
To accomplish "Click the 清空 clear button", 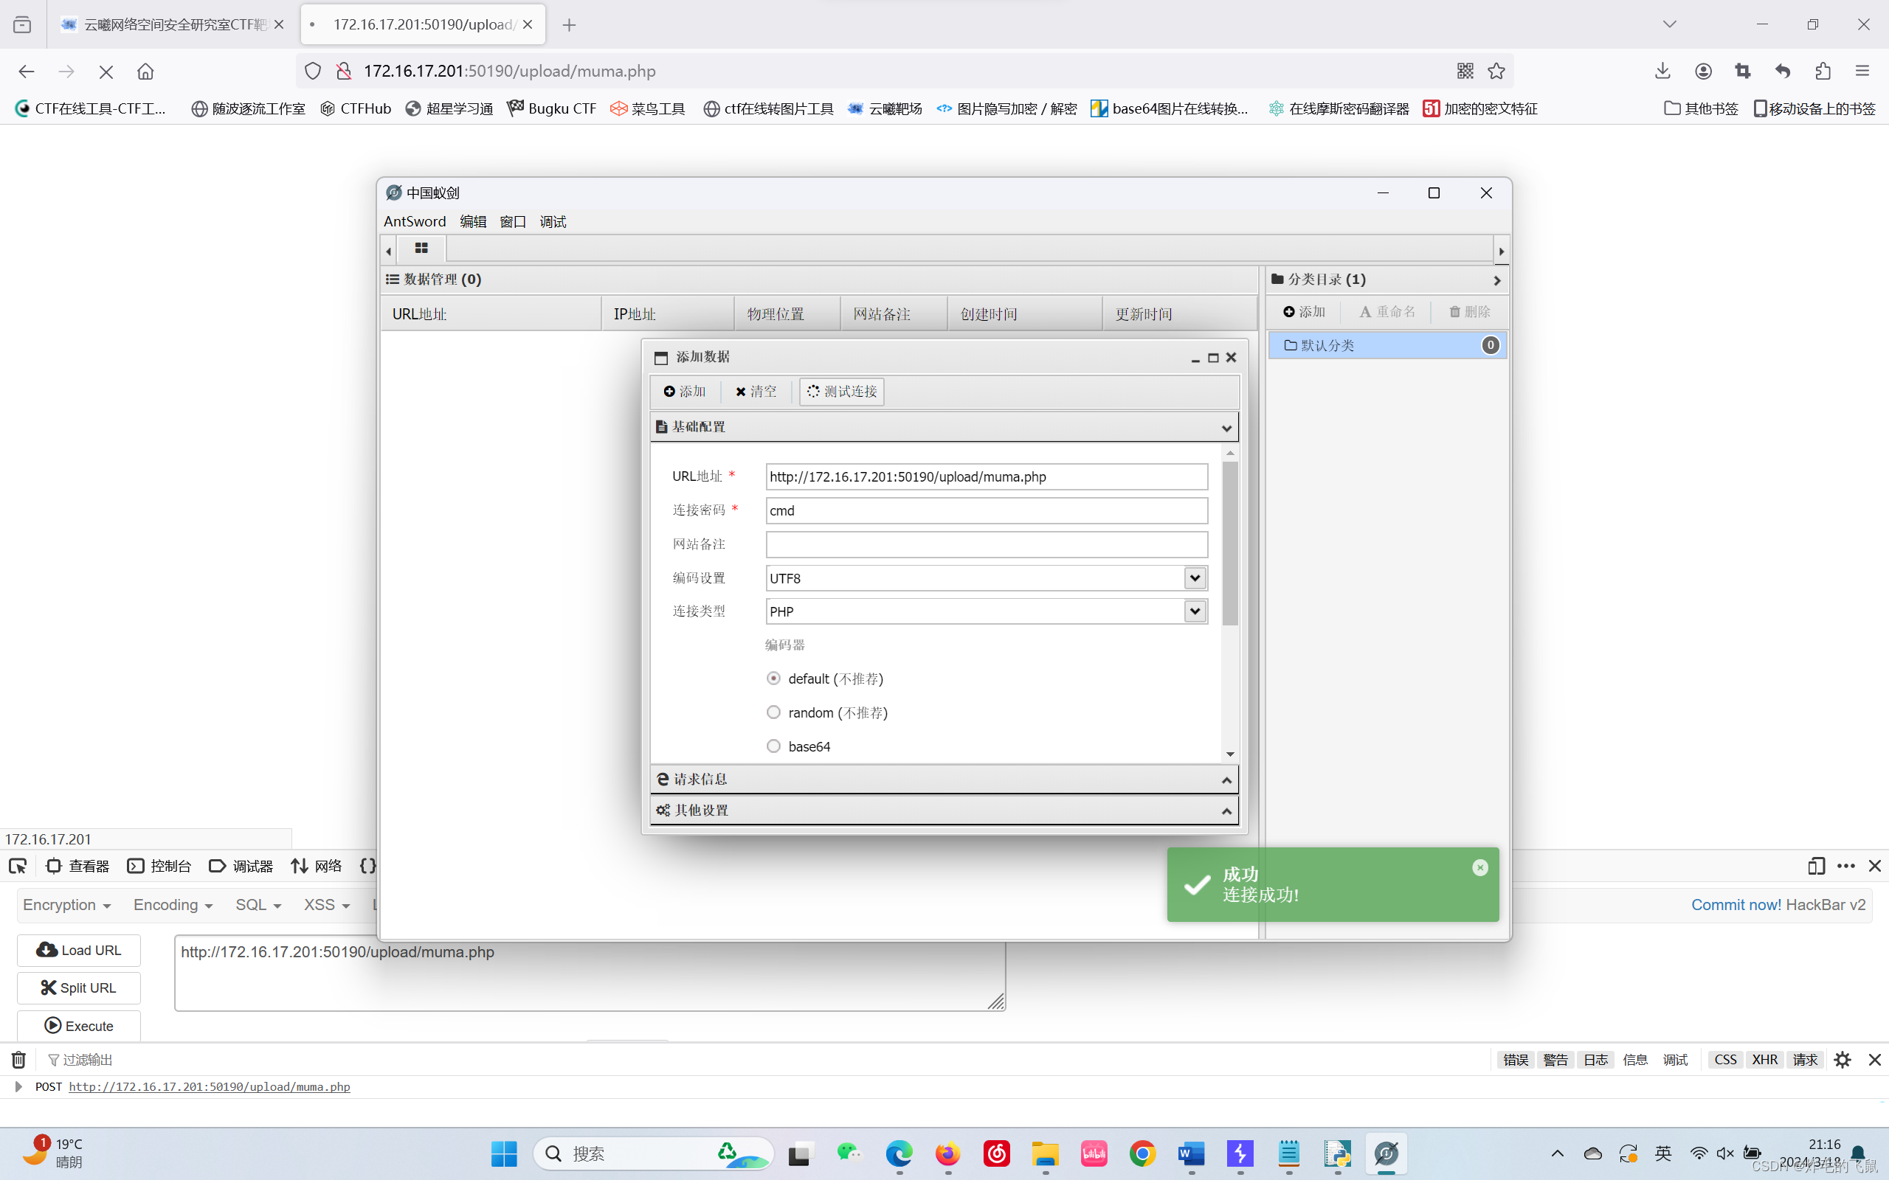I will pos(755,391).
